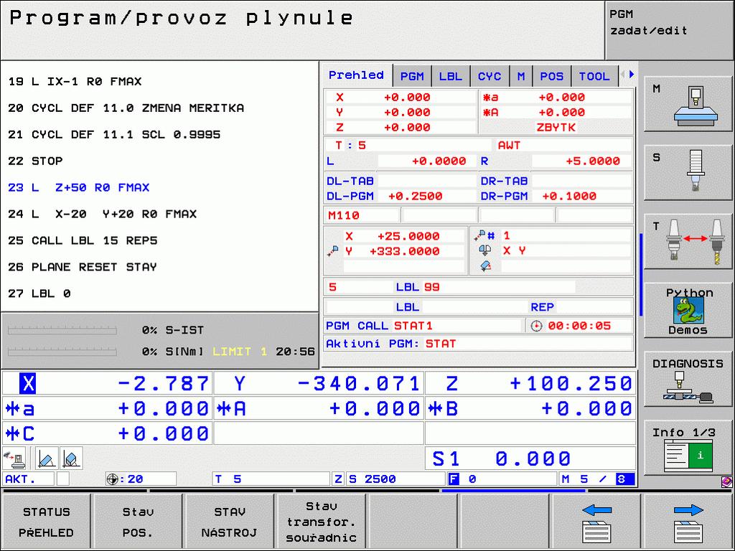
Task: Switch to the PGM status tab
Action: coord(412,76)
